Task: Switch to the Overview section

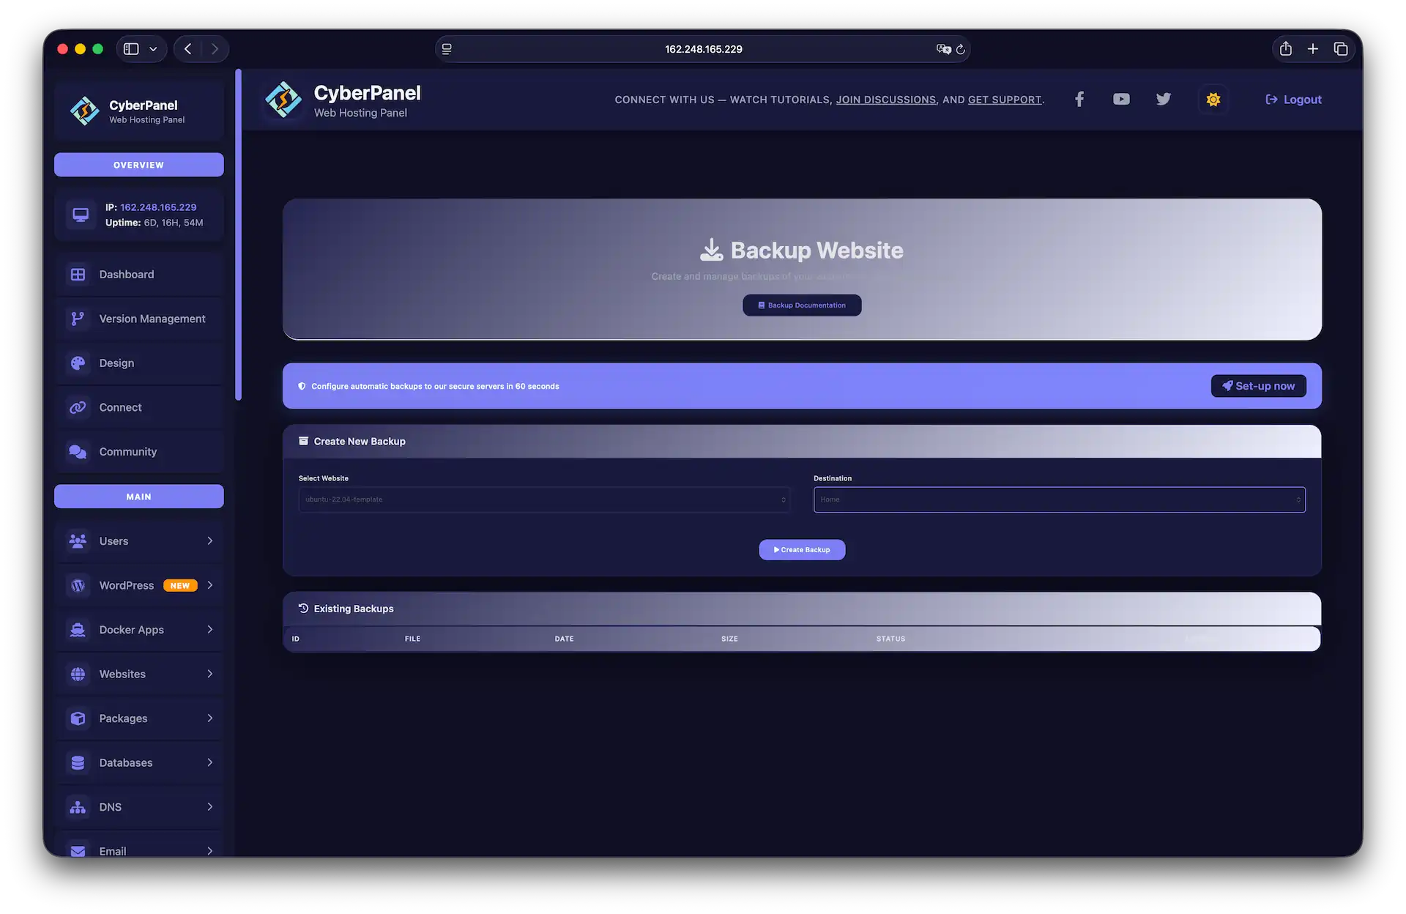Action: coord(138,165)
